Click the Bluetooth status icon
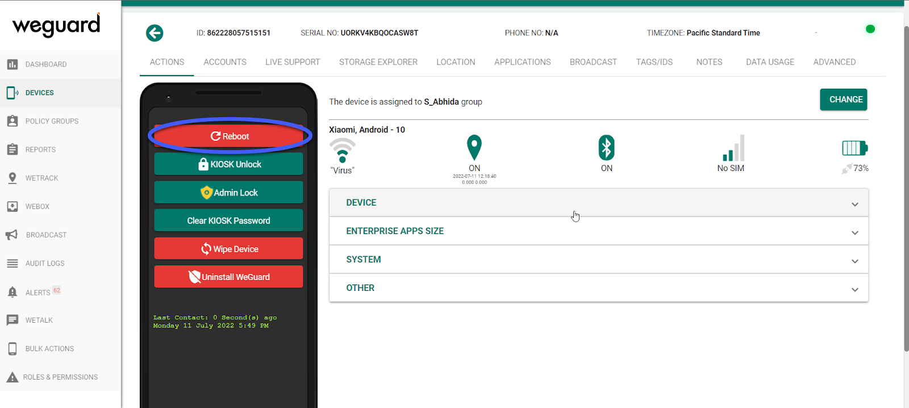909x408 pixels. coord(606,148)
